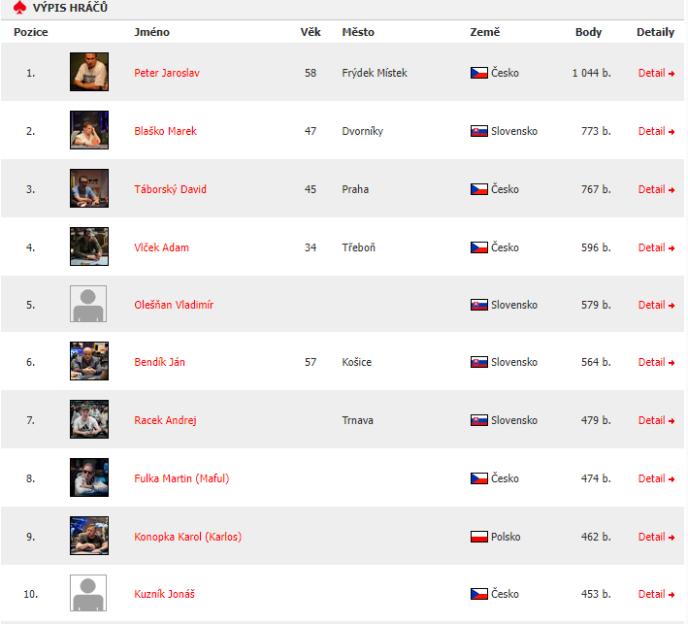Click the Slovak flag icon for Bendík Ján

478,362
